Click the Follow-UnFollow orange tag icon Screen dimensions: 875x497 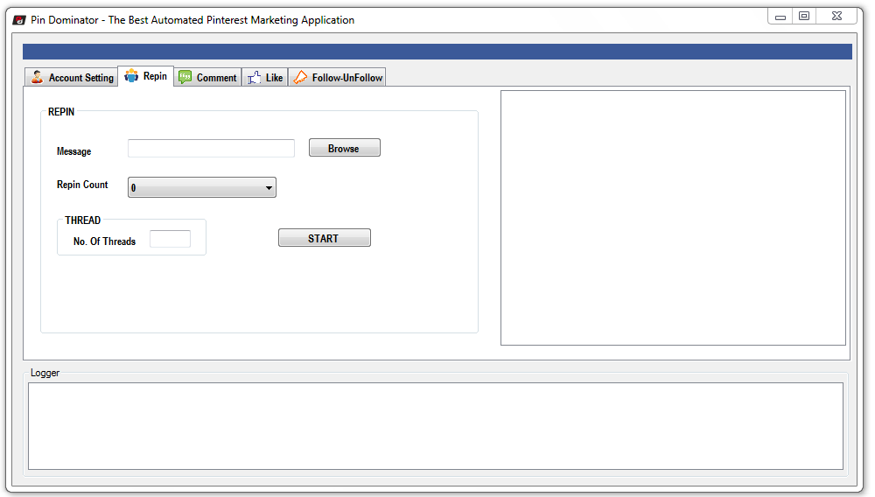pyautogui.click(x=300, y=77)
